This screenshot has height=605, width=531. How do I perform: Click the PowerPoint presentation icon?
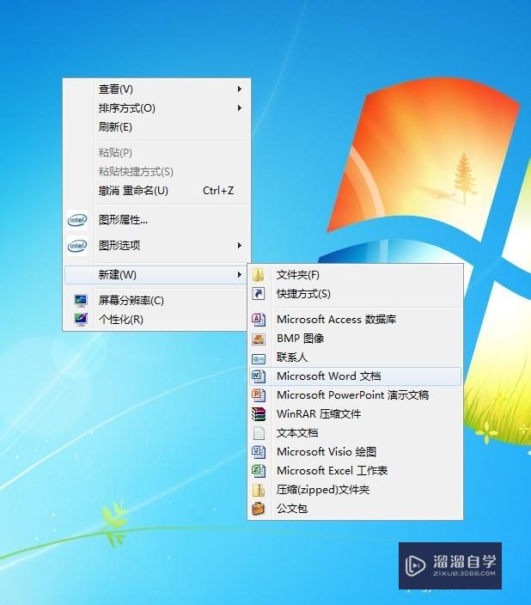(x=259, y=395)
